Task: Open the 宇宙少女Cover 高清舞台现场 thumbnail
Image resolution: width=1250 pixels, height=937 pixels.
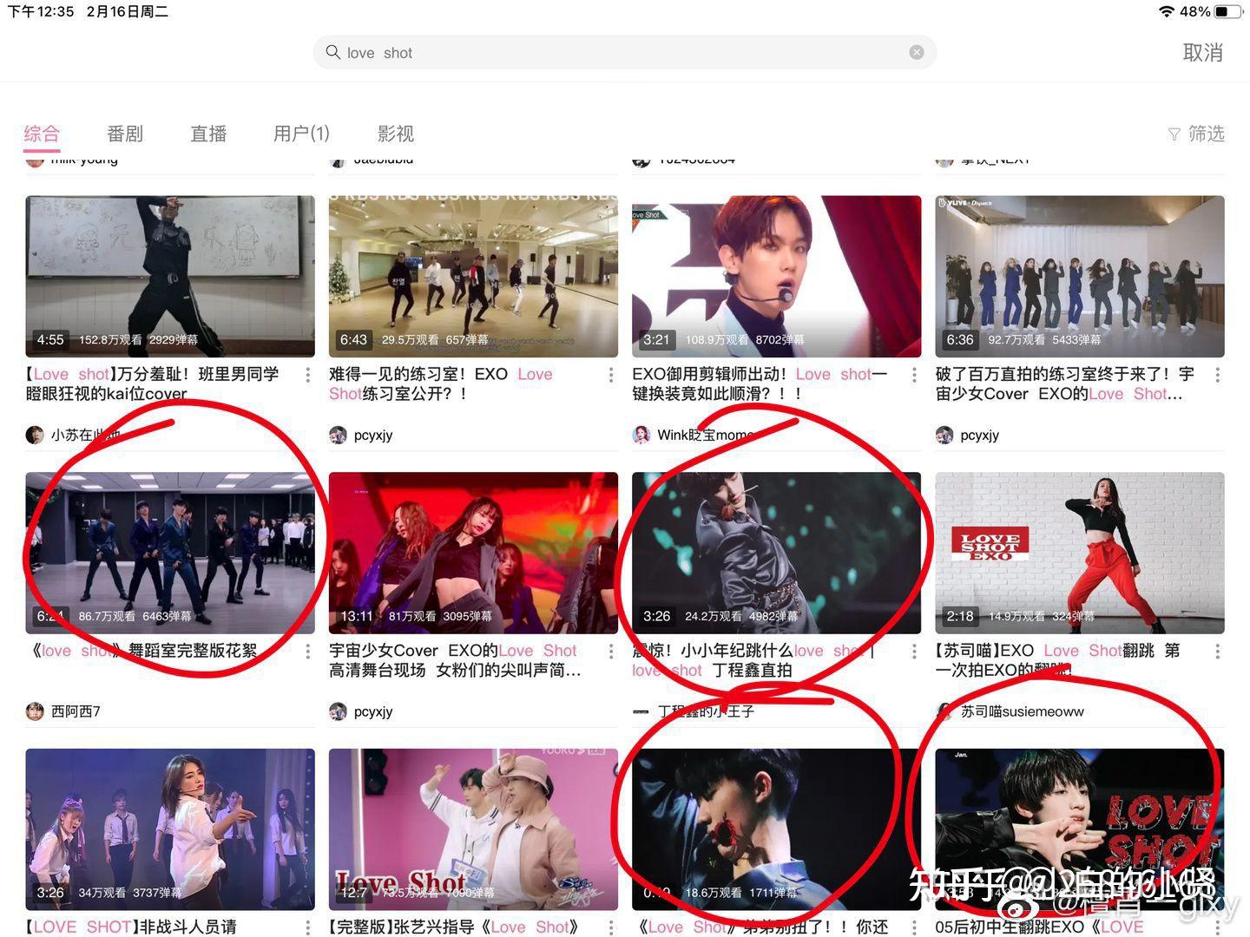Action: 473,553
